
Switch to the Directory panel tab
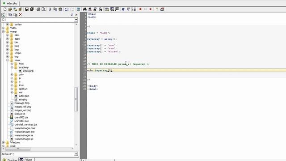(x=10, y=160)
